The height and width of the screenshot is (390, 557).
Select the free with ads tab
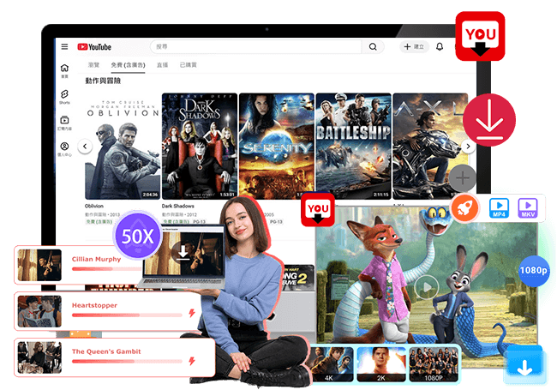128,65
